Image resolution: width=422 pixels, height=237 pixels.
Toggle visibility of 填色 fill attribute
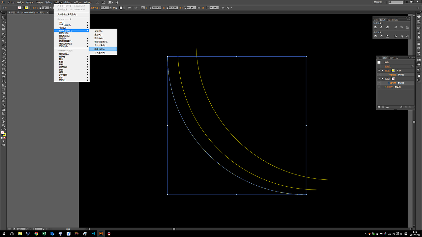click(x=378, y=79)
